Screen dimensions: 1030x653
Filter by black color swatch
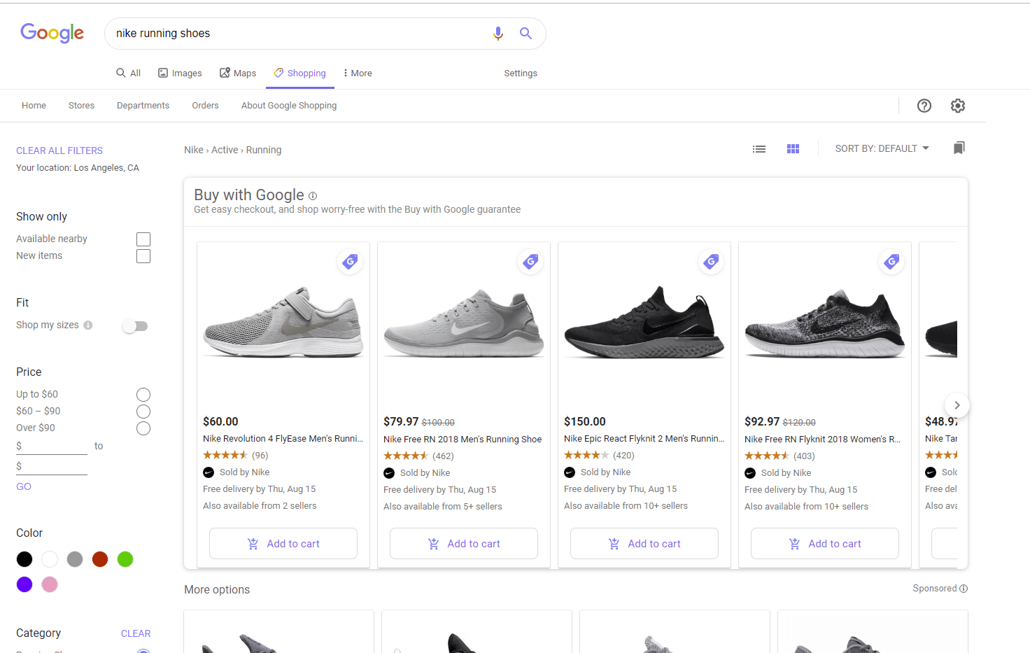pyautogui.click(x=24, y=559)
